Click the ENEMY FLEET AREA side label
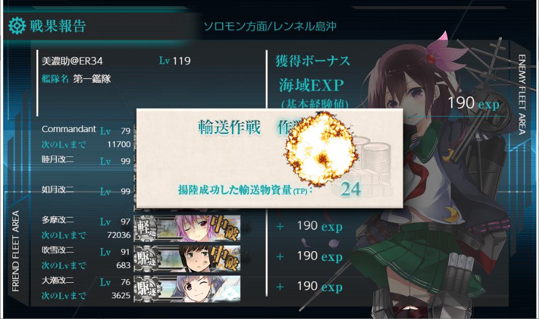 pos(522,95)
